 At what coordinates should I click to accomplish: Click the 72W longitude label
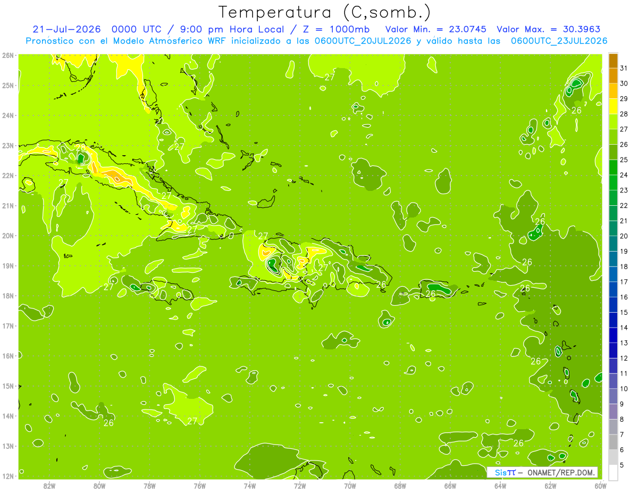[x=300, y=486]
